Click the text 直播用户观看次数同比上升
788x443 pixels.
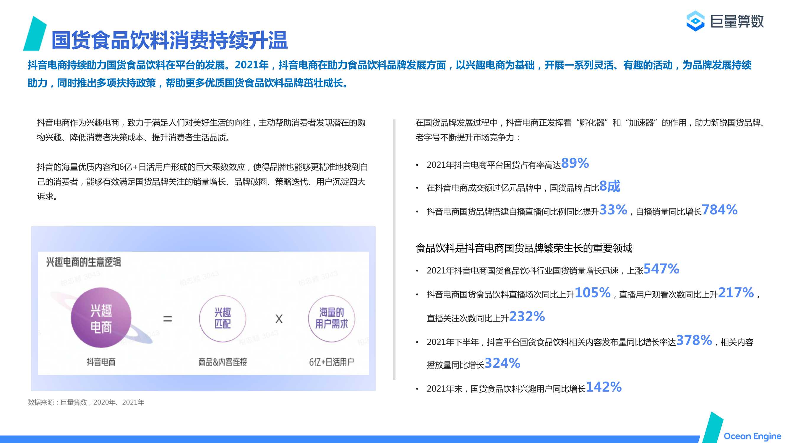(x=668, y=294)
